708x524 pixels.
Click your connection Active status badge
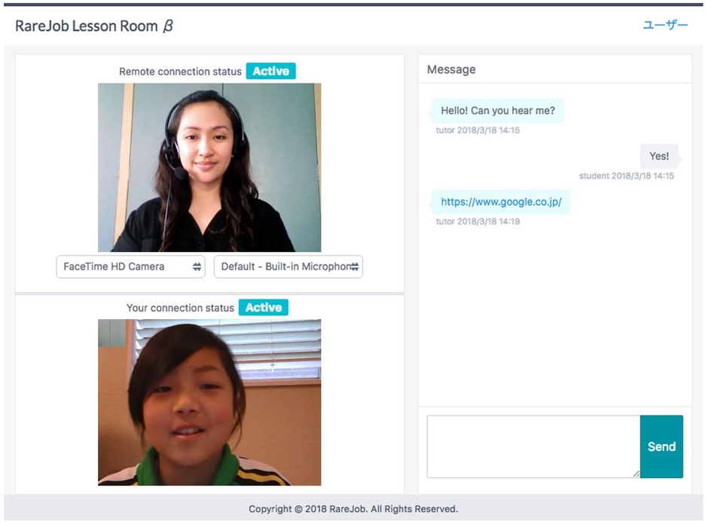tap(264, 307)
